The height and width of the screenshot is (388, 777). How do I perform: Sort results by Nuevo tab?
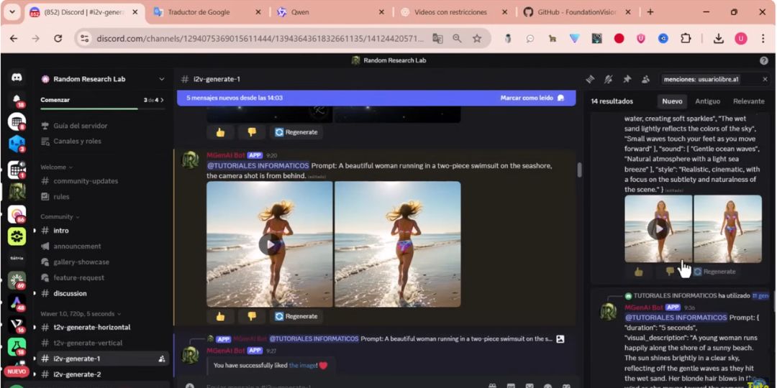tap(672, 101)
